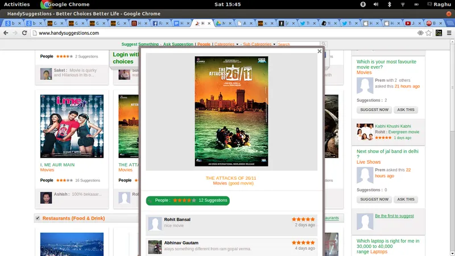This screenshot has height=256, width=455.
Task: Click Google Chrome in the top panel
Action: [x=65, y=5]
